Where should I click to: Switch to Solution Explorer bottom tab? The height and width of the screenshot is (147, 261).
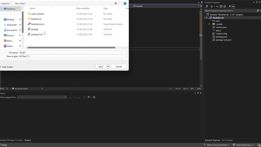pyautogui.click(x=212, y=140)
